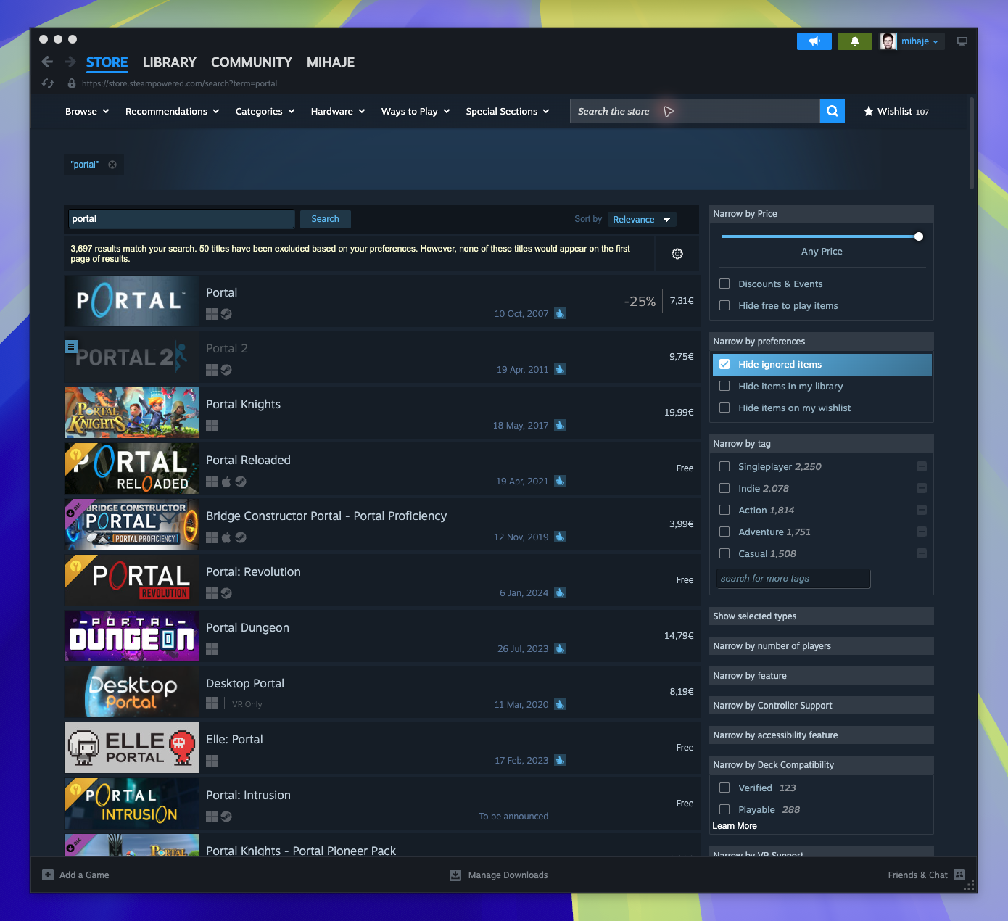This screenshot has height=921, width=1008.
Task: Click review thumbs-up icon for Portal Dungeon
Action: [560, 648]
